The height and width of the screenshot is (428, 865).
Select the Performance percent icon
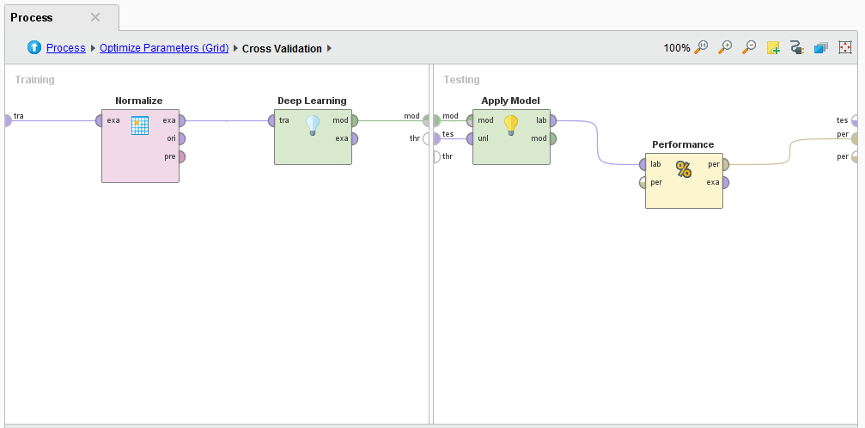coord(684,169)
